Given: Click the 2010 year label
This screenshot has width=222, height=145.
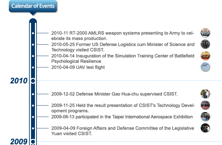Looking at the screenshot, I should point(19,81).
